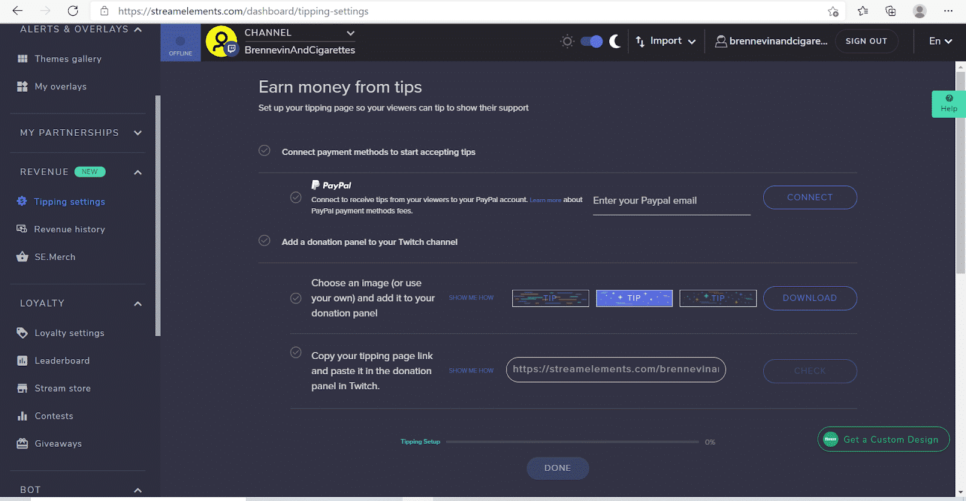Click the SE.Merch basket icon
The image size is (966, 501).
tap(22, 257)
